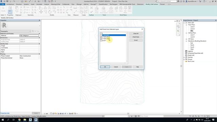Open the File menu tab
The width and height of the screenshot is (217, 122).
[3, 4]
